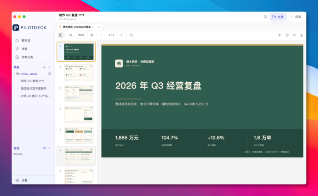Collapse the office-demo folder arrow
This screenshot has height=196, width=318.
pyautogui.click(x=14, y=74)
